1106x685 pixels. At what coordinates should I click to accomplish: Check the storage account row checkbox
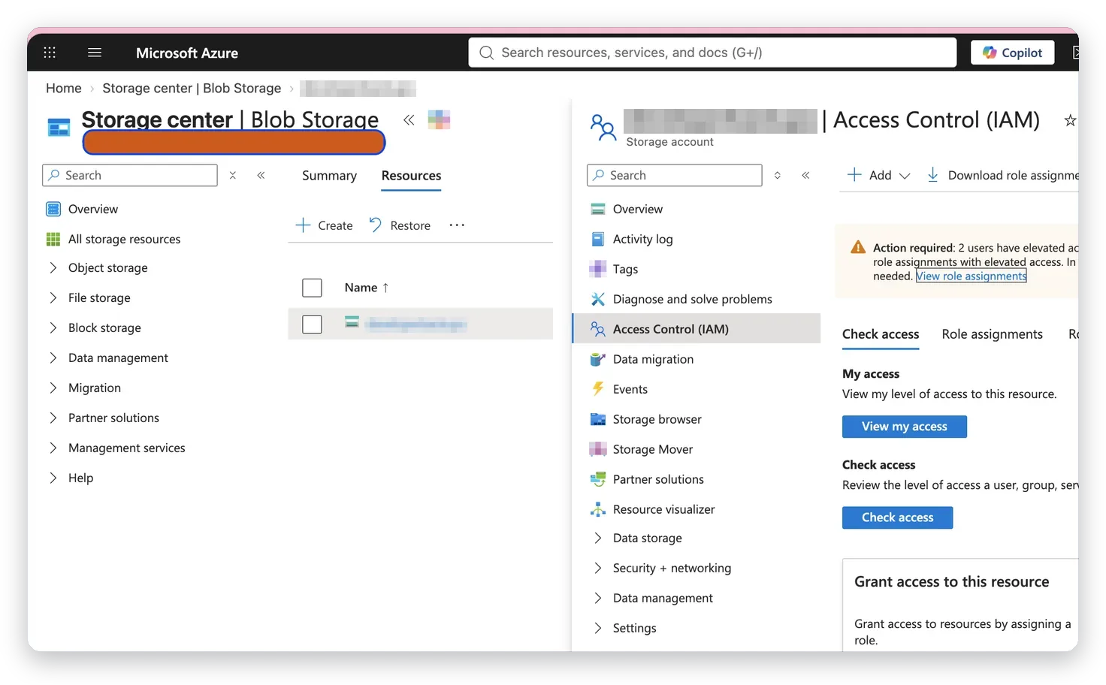coord(312,324)
